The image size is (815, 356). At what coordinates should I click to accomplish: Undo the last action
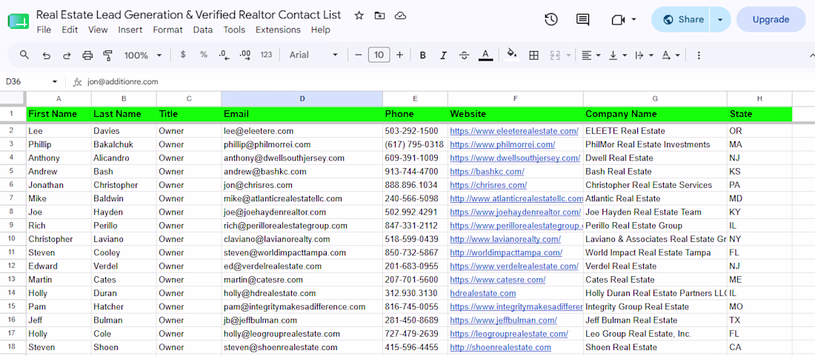click(46, 55)
